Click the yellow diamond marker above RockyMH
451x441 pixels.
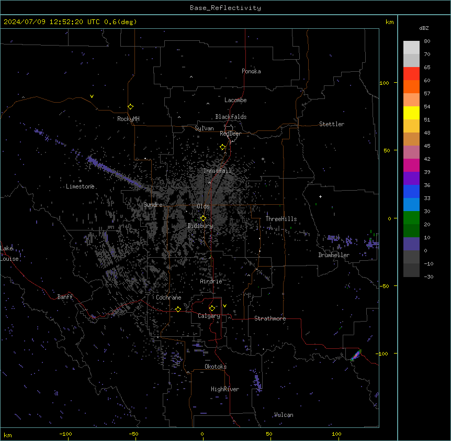(x=131, y=107)
